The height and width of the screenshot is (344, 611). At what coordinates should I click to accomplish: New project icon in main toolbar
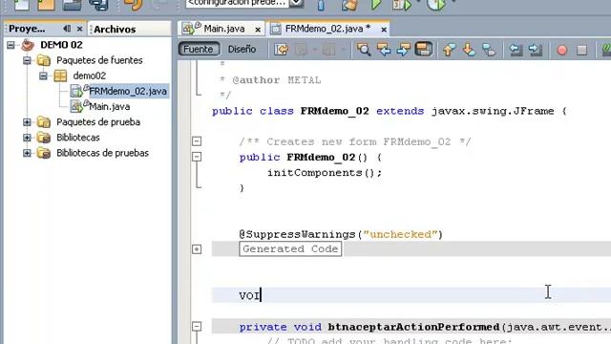point(46,4)
